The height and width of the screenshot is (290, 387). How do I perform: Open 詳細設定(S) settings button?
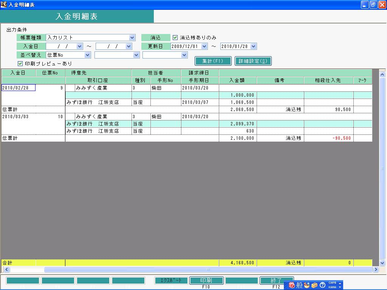click(253, 61)
